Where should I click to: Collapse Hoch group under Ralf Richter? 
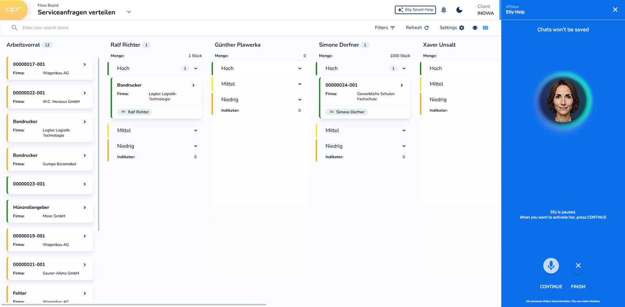(x=196, y=68)
